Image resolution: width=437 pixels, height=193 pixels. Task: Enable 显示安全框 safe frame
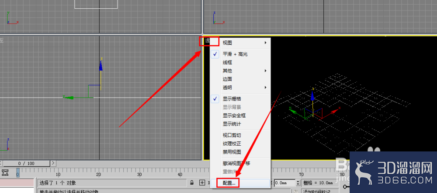pos(240,116)
